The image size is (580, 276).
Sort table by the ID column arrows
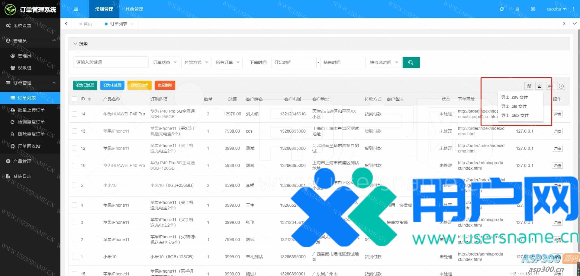pos(89,99)
